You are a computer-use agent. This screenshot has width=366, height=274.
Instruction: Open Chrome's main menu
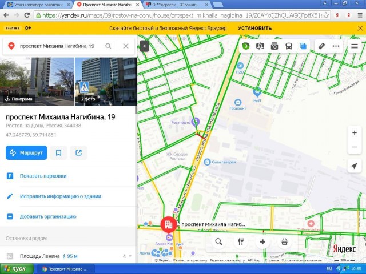(360, 15)
